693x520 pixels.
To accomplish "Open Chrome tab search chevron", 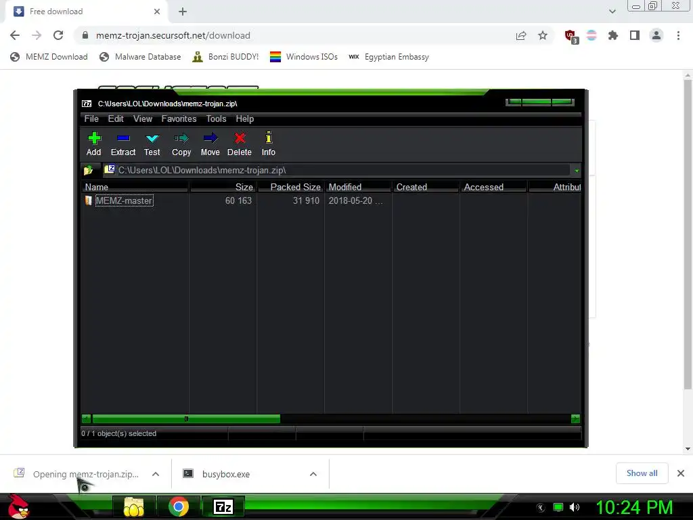I will coord(612,12).
